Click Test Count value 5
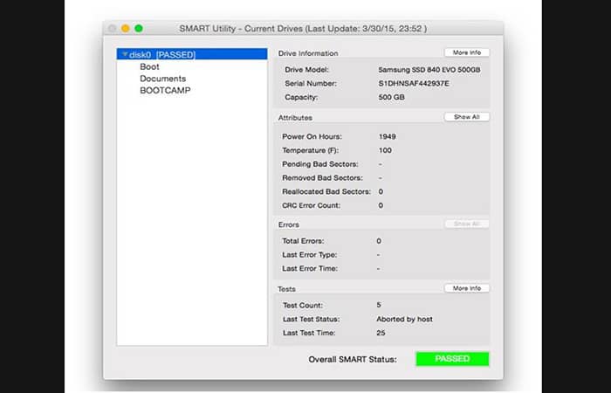This screenshot has height=393, width=611. (x=379, y=305)
